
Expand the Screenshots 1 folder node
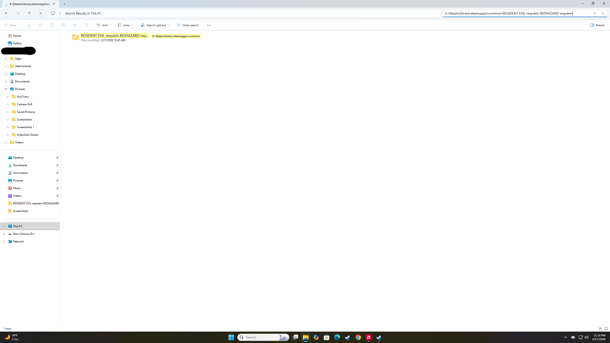(x=8, y=127)
